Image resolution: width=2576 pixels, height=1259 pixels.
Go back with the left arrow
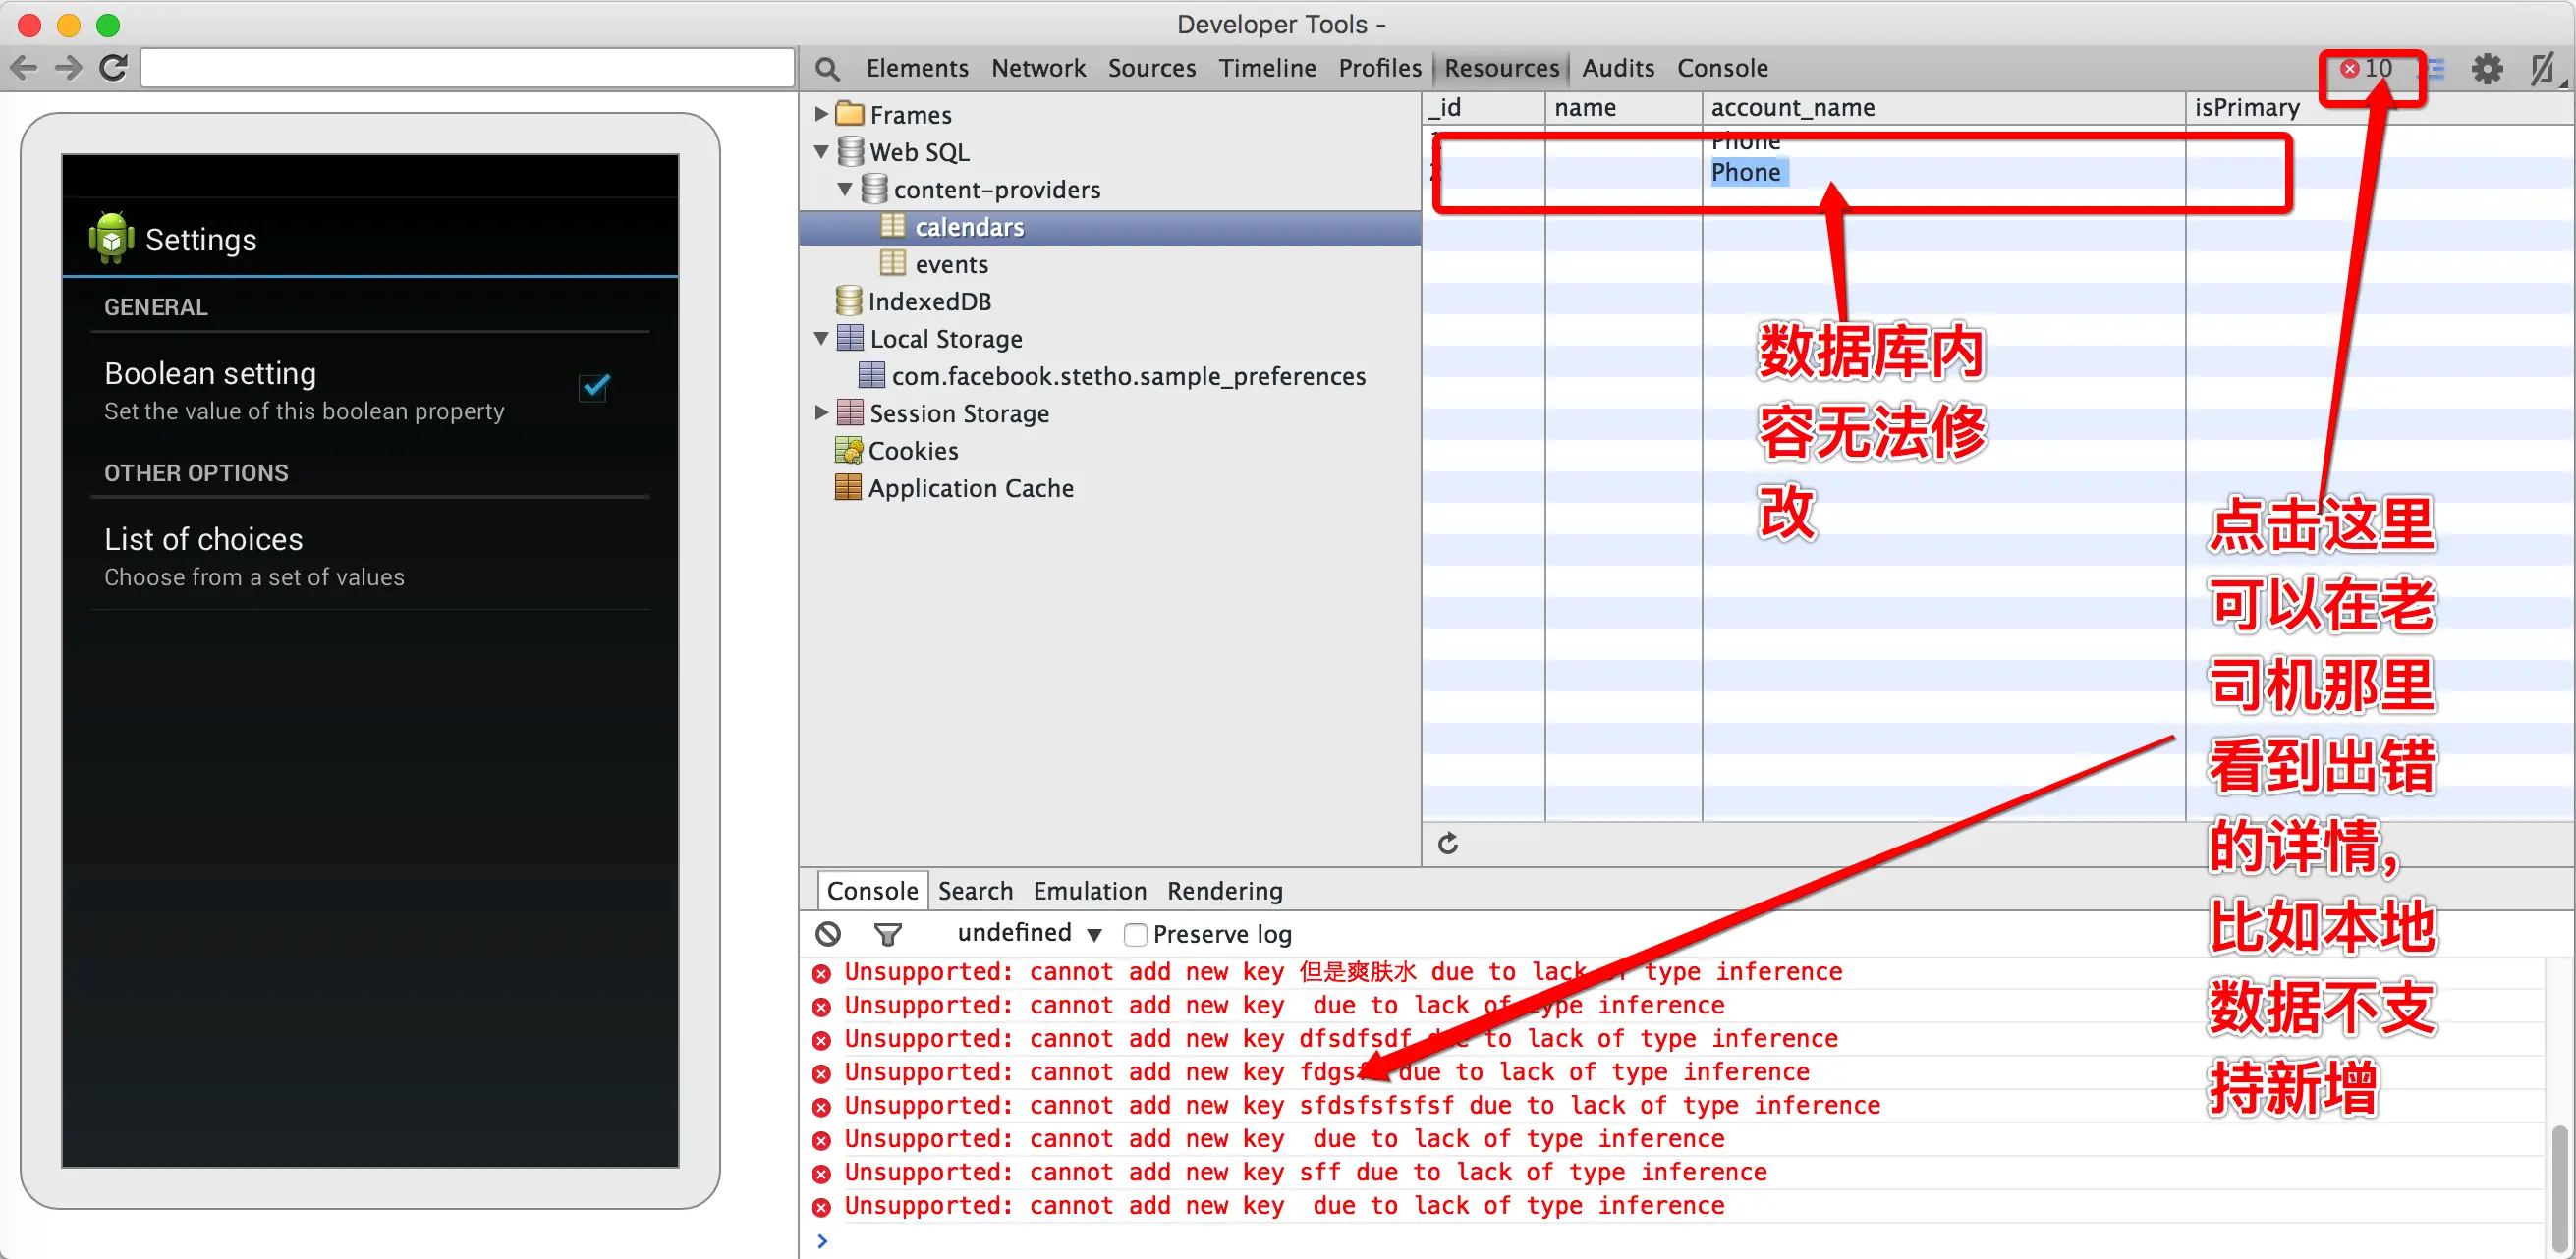pyautogui.click(x=24, y=68)
